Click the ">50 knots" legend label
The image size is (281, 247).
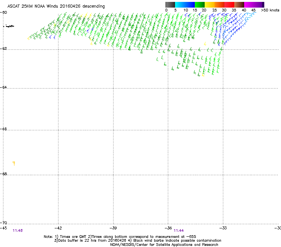[x=270, y=10]
